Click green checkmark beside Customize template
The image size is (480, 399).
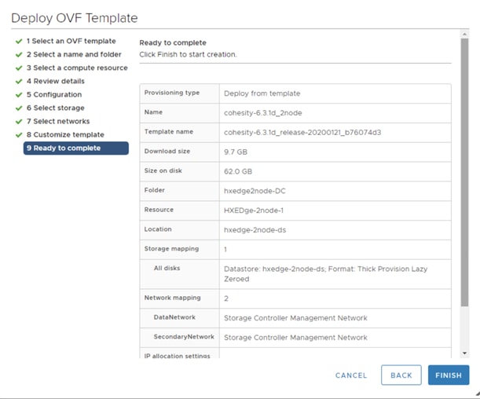click(19, 135)
